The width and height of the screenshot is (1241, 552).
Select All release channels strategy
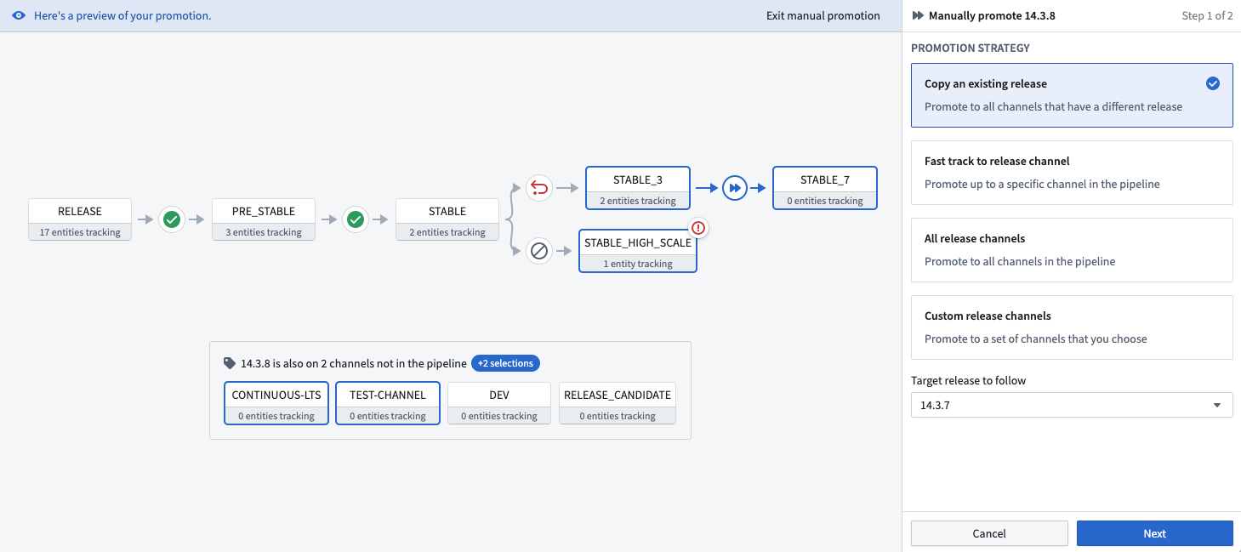coord(1072,250)
